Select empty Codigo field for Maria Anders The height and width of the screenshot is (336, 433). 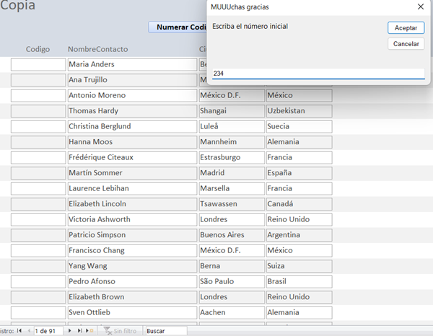pos(38,65)
